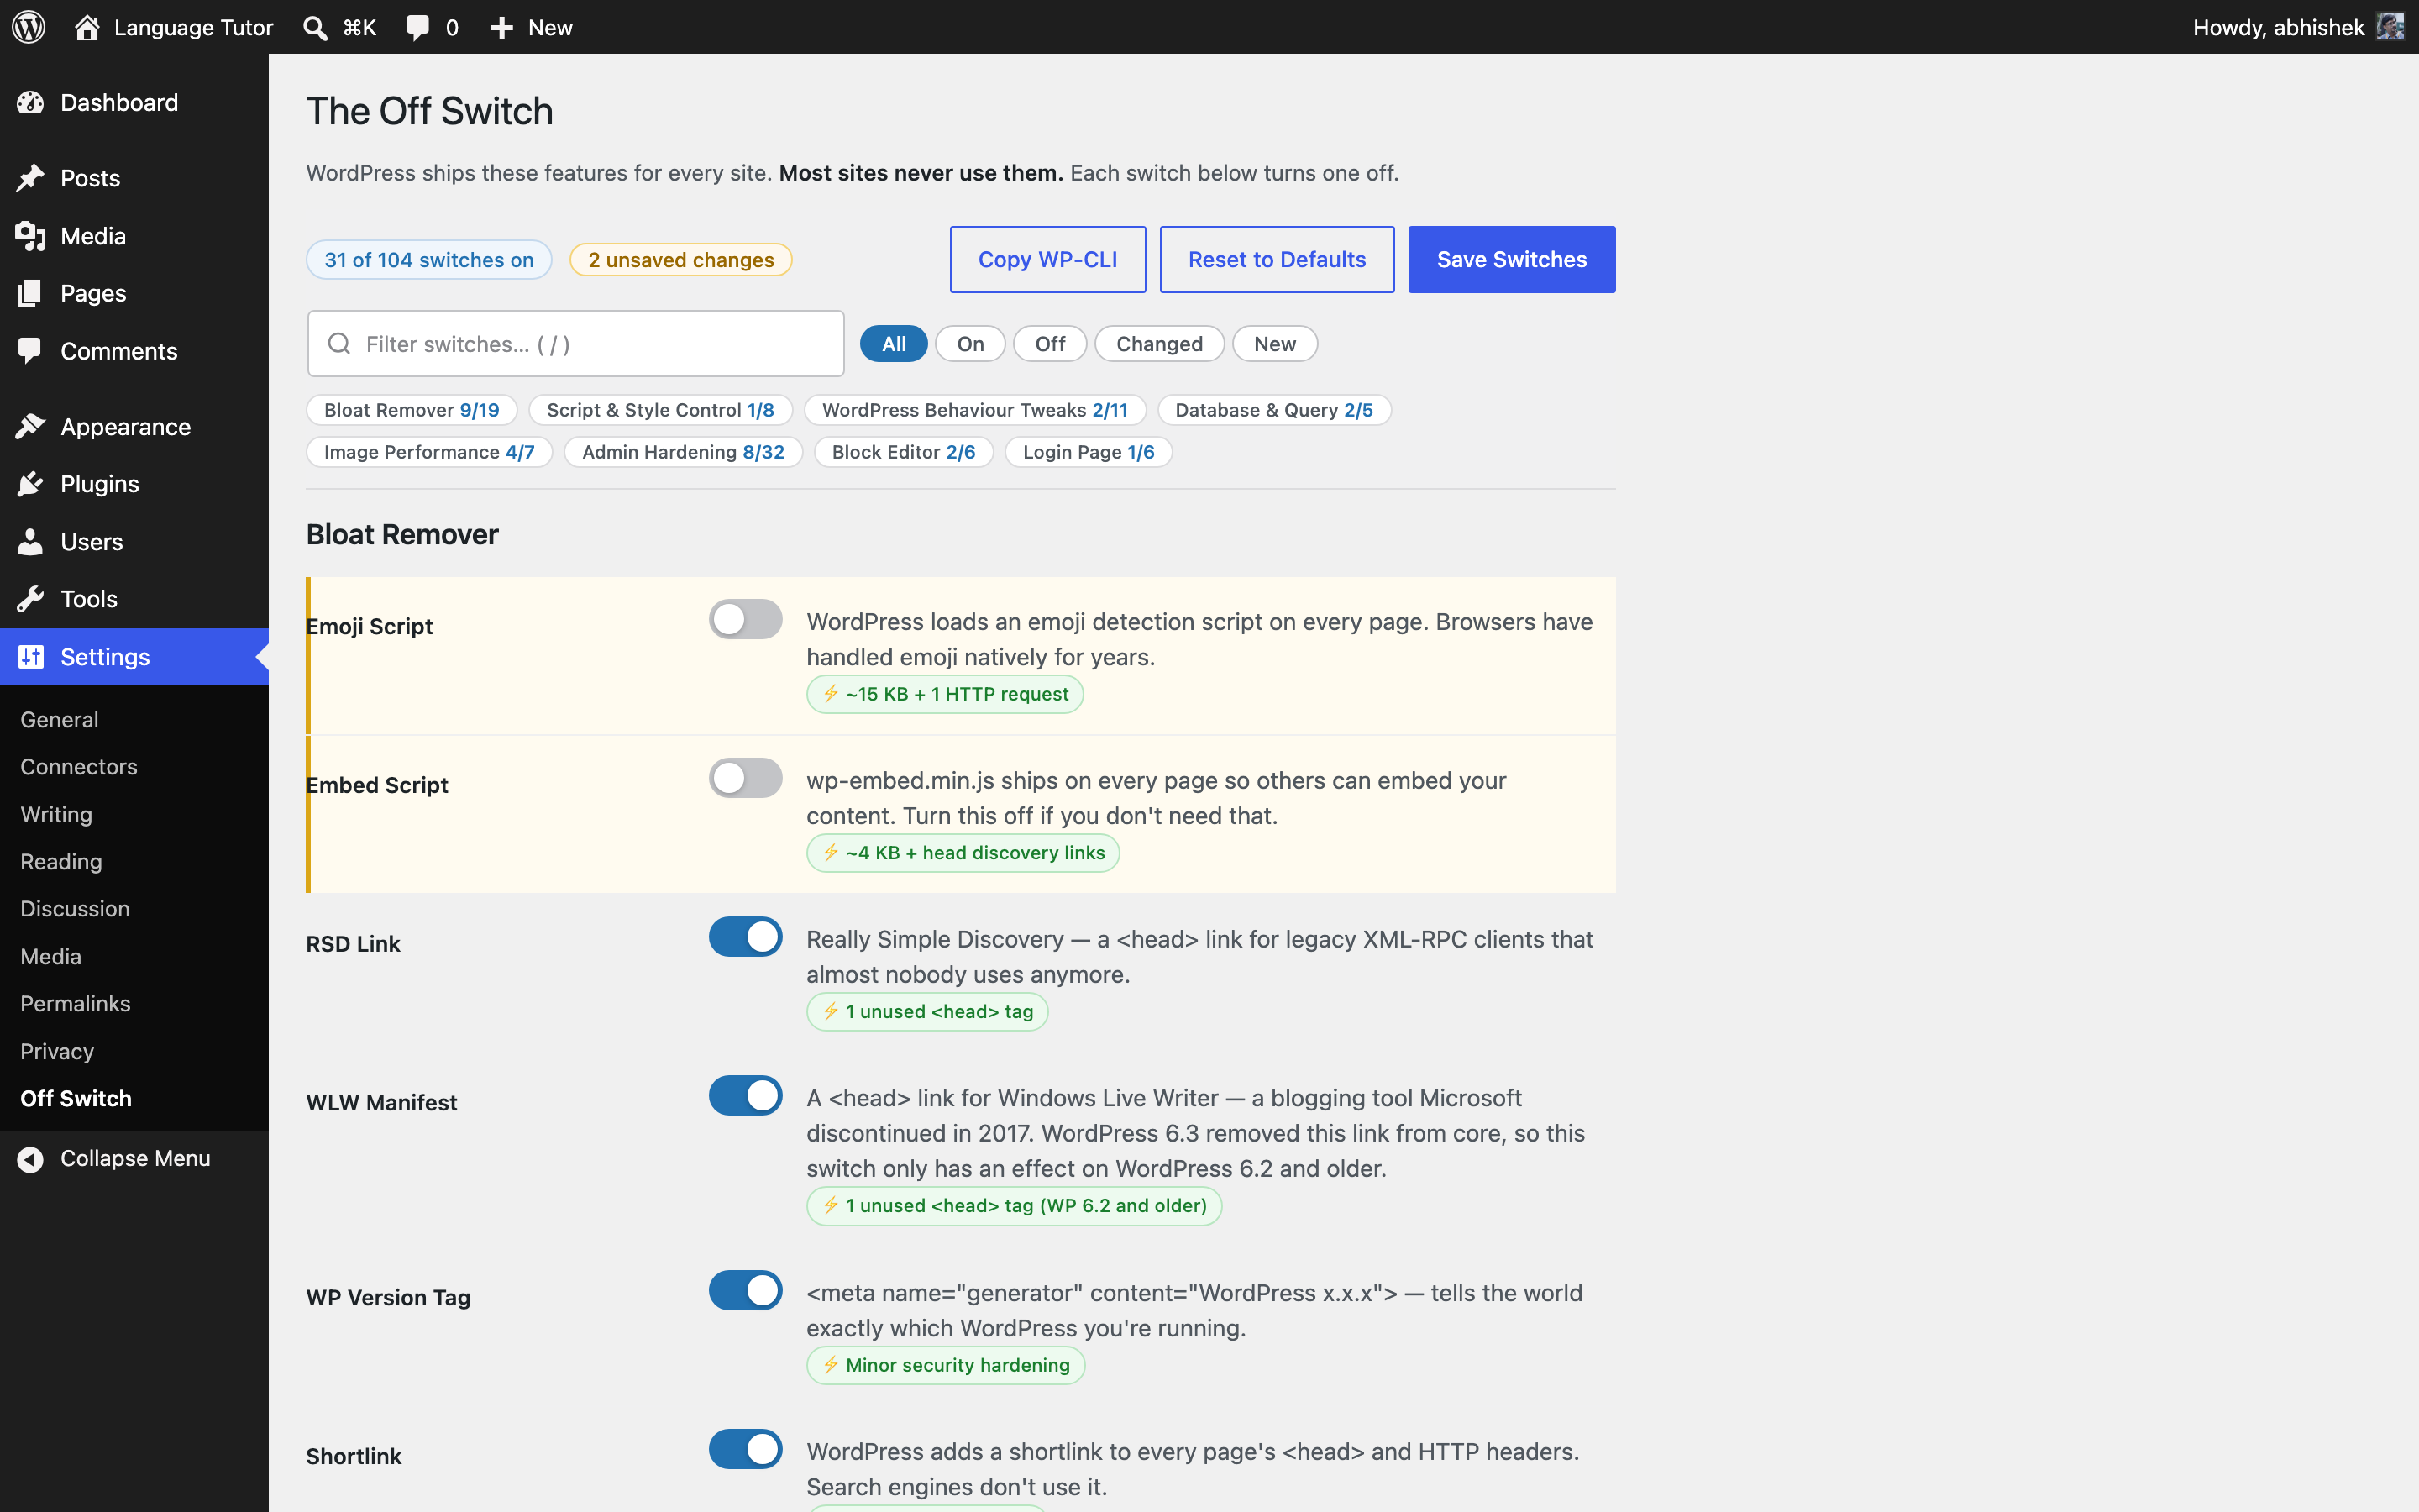
Task: Click the plus New icon in admin bar
Action: [x=501, y=28]
